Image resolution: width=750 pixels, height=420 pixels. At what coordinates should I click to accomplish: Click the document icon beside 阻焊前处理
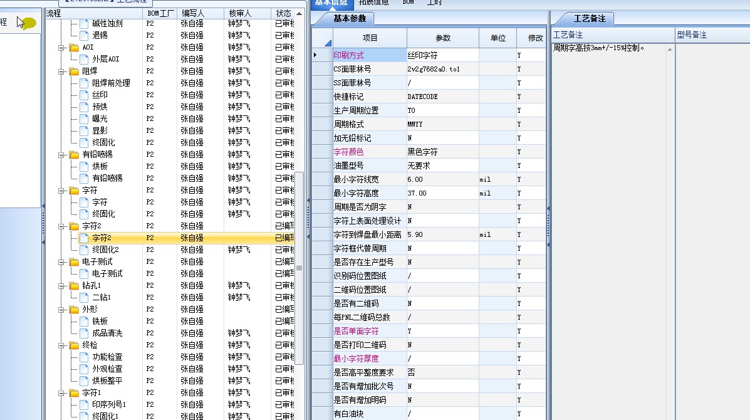[x=84, y=83]
